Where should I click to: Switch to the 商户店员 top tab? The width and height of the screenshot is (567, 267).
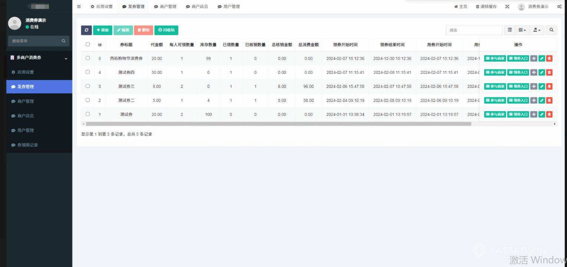[197, 7]
